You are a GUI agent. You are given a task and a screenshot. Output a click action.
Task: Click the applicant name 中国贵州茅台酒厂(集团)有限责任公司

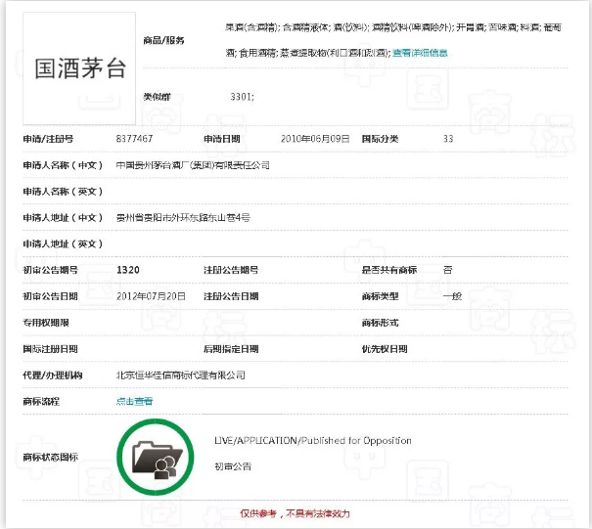[x=193, y=165]
